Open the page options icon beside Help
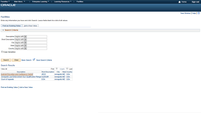The width and height of the screenshot is (201, 113). click(x=198, y=13)
